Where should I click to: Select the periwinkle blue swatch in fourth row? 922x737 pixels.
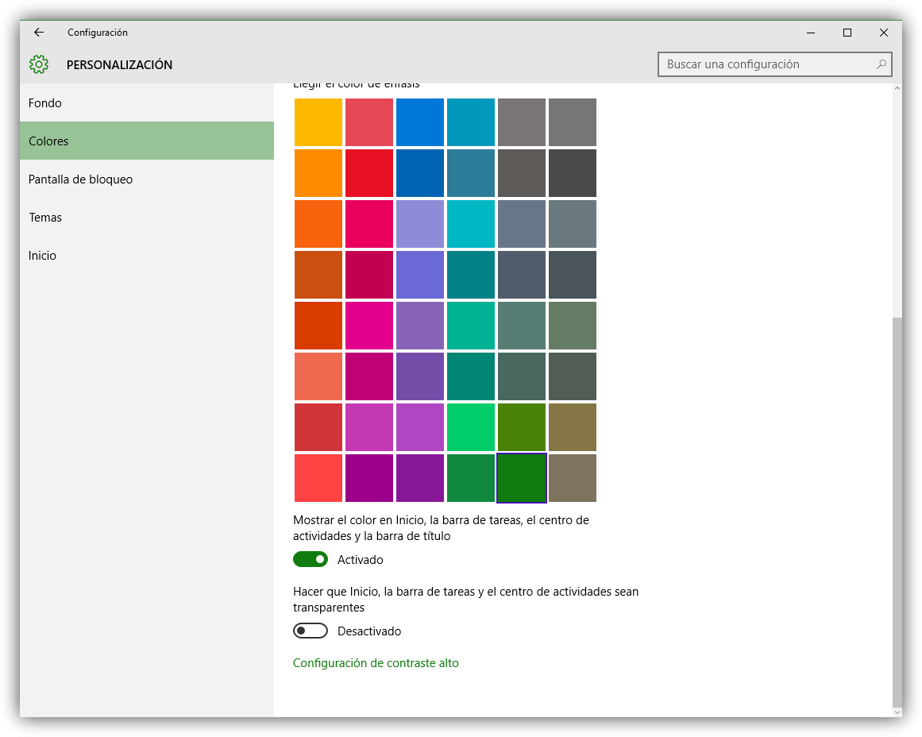click(x=420, y=275)
